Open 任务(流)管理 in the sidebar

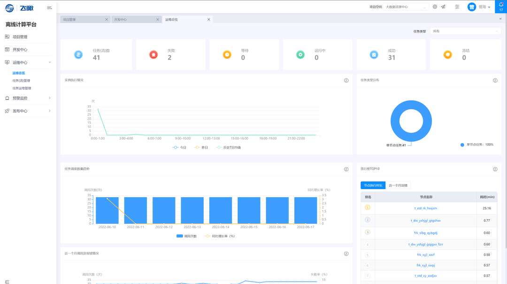(x=21, y=81)
